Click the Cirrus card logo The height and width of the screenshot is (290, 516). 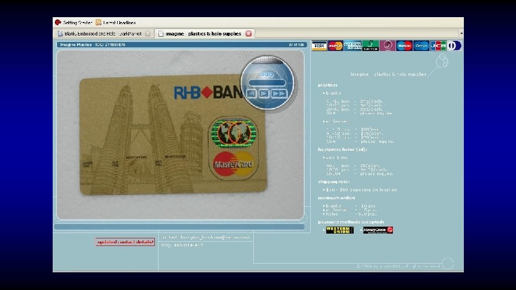click(421, 46)
